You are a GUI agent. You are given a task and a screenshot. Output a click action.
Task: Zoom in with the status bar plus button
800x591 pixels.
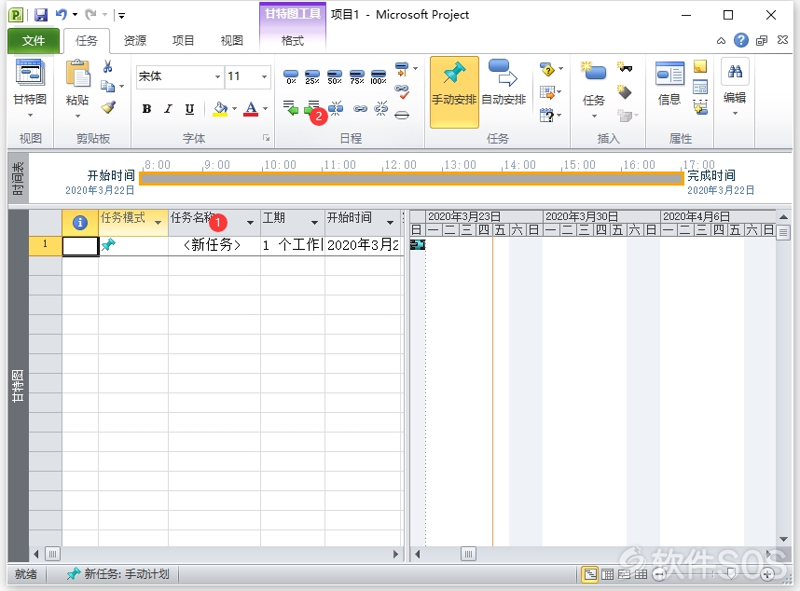pyautogui.click(x=767, y=574)
